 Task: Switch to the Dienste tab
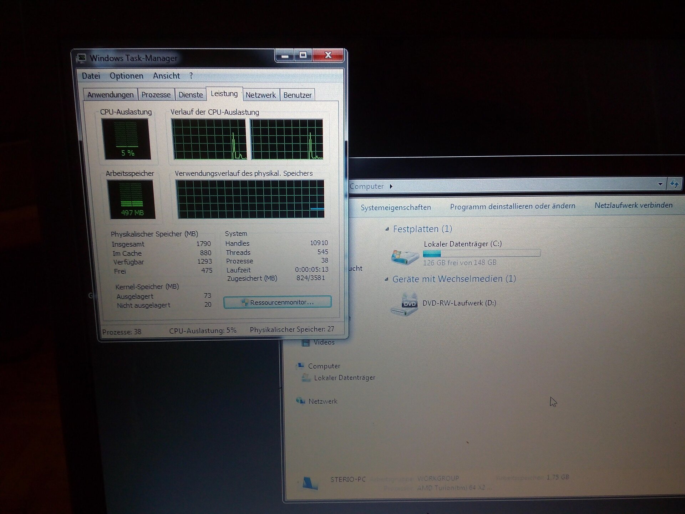191,95
